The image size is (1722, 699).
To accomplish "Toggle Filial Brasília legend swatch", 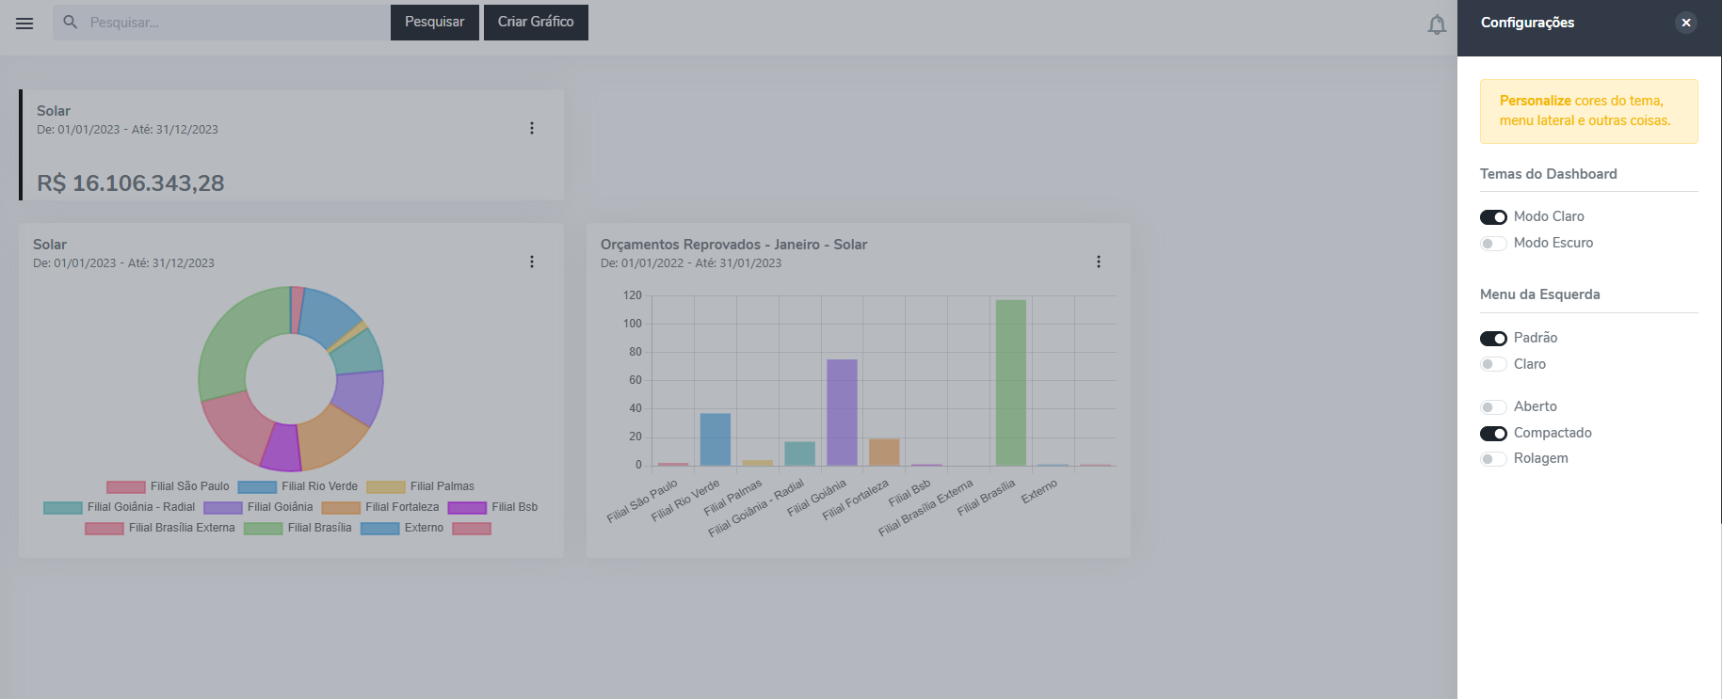I will point(263,529).
